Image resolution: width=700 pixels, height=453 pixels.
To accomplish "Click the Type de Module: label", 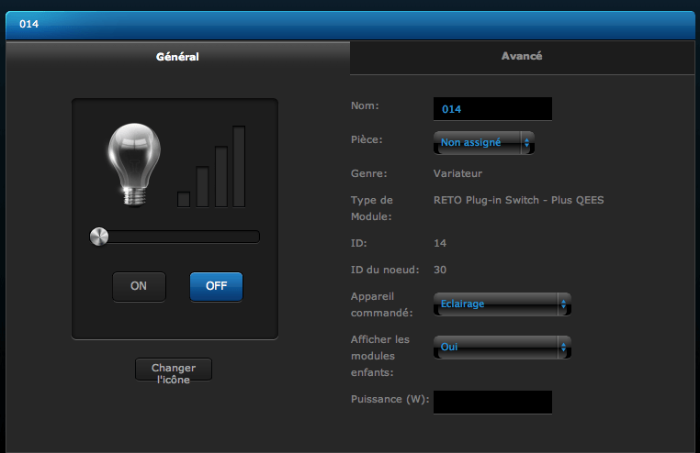I will coord(372,208).
